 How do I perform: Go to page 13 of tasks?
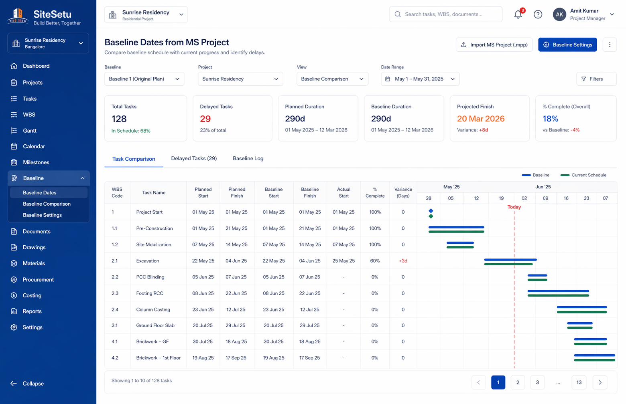(x=579, y=382)
